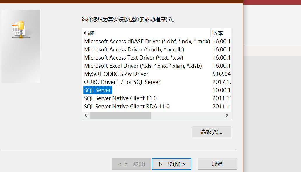The height and width of the screenshot is (172, 301).
Task: Click the 下一步(N) > button
Action: (171, 164)
